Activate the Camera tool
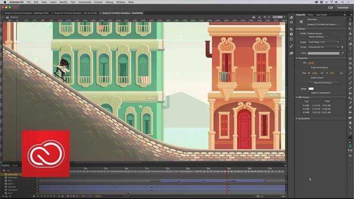 (x=350, y=118)
